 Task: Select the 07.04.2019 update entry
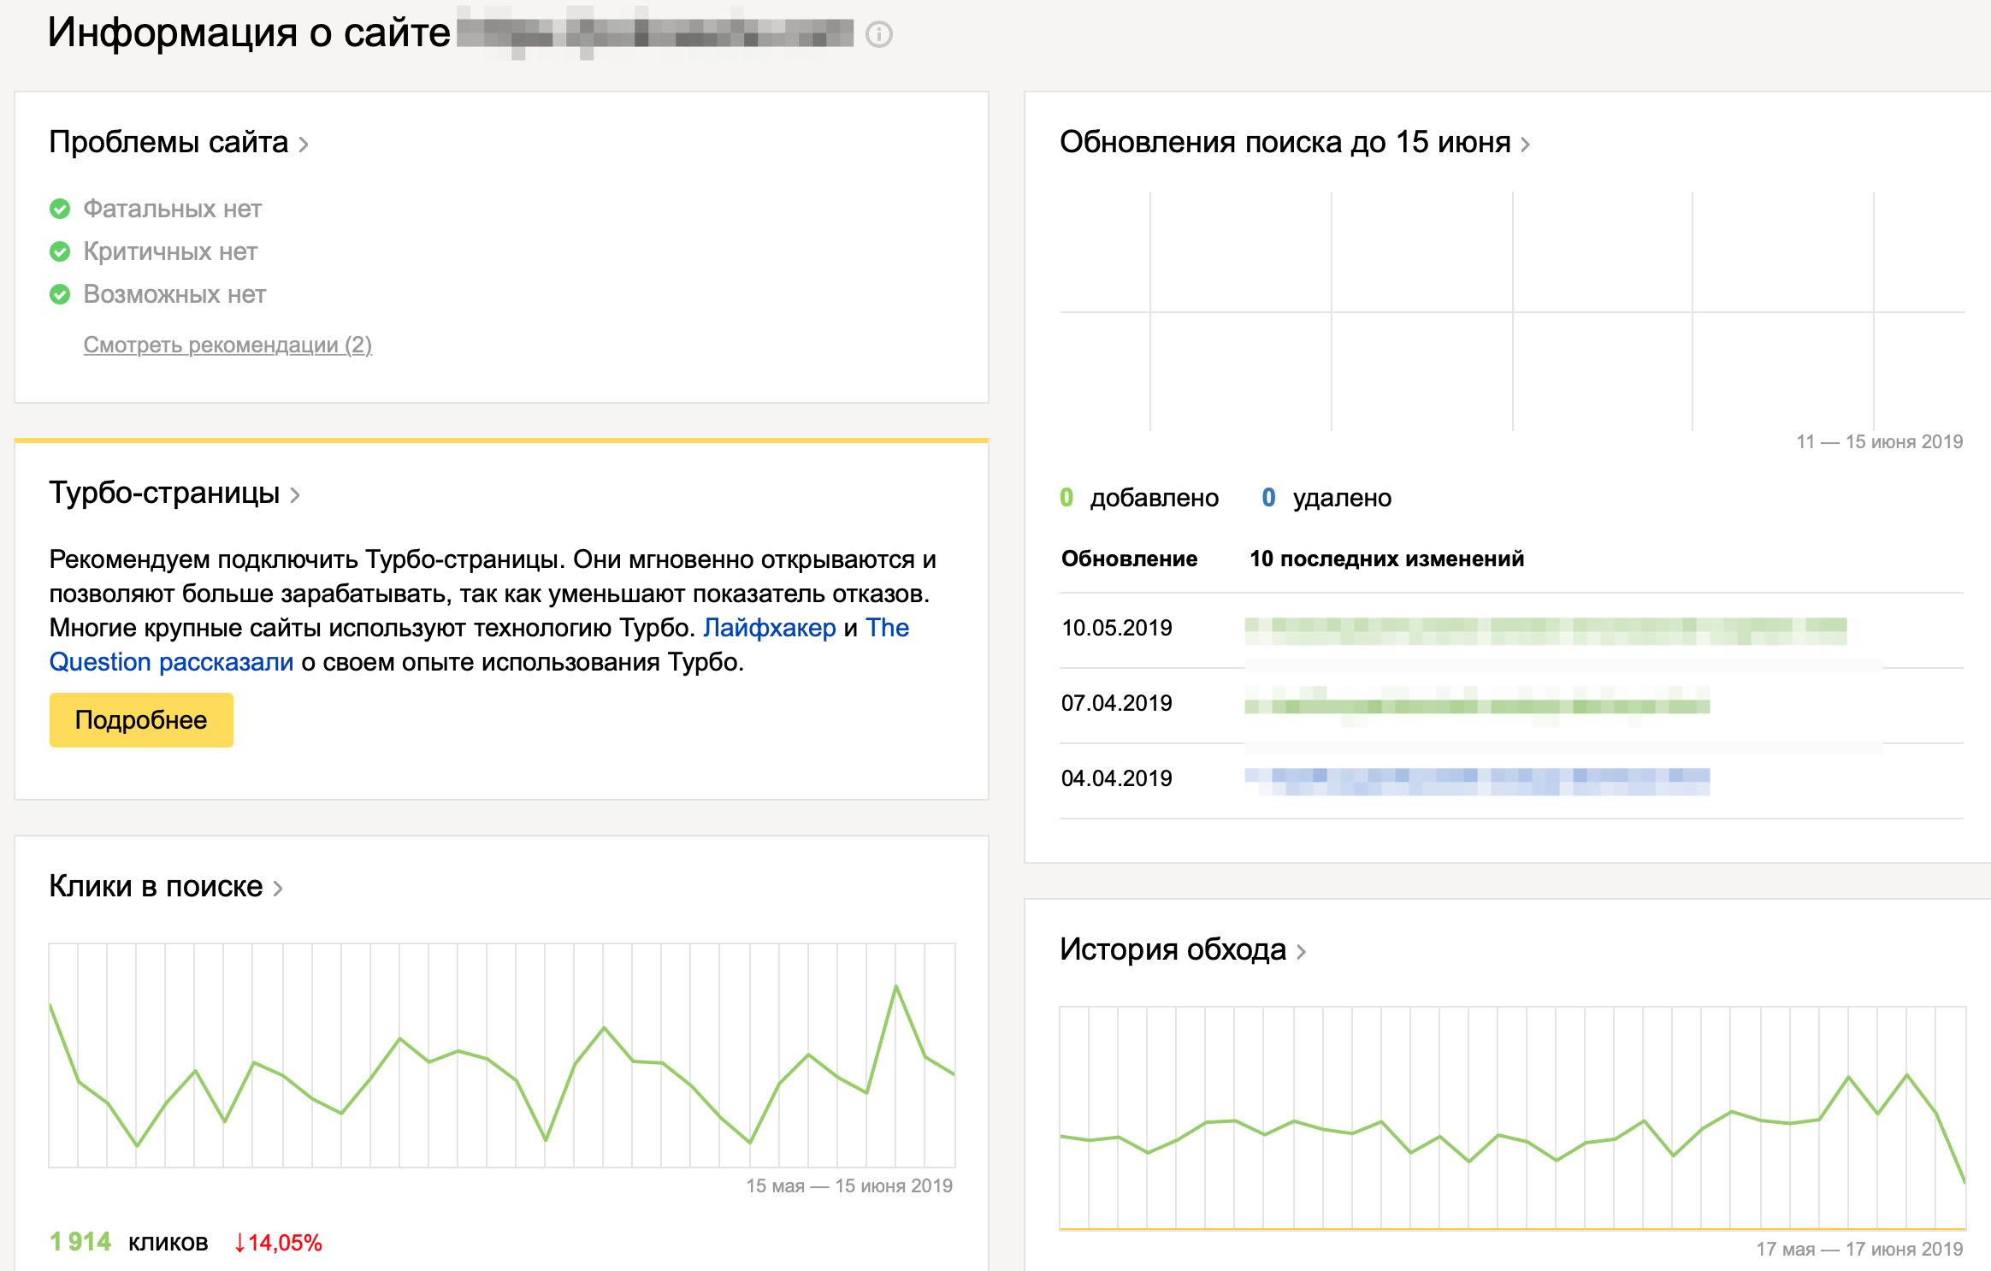pyautogui.click(x=1116, y=703)
